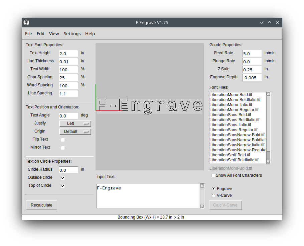Select LiberationSansNarrow-BoldItalic font entry
The image size is (304, 246).
237,140
